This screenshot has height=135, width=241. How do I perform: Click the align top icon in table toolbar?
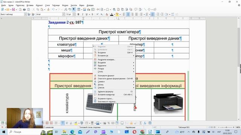click(63, 123)
